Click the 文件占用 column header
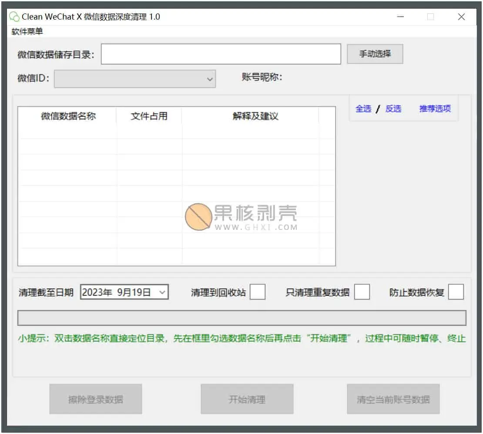483x434 pixels. coord(149,116)
